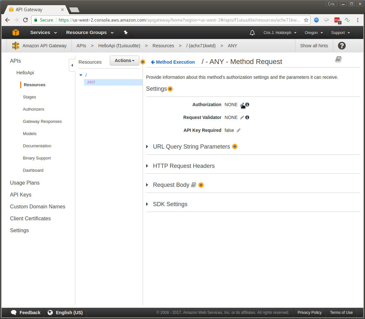Collapse the root / resource tree node
The width and height of the screenshot is (365, 319).
(81, 75)
